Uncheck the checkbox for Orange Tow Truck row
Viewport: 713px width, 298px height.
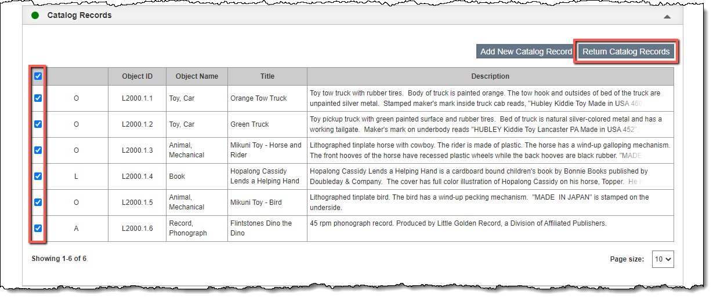pyautogui.click(x=38, y=98)
